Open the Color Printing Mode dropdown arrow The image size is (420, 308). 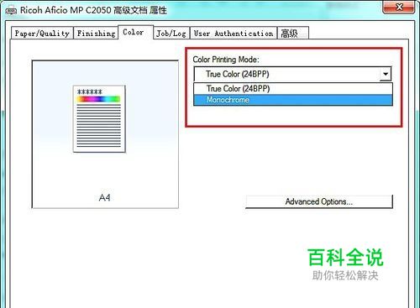pos(386,74)
